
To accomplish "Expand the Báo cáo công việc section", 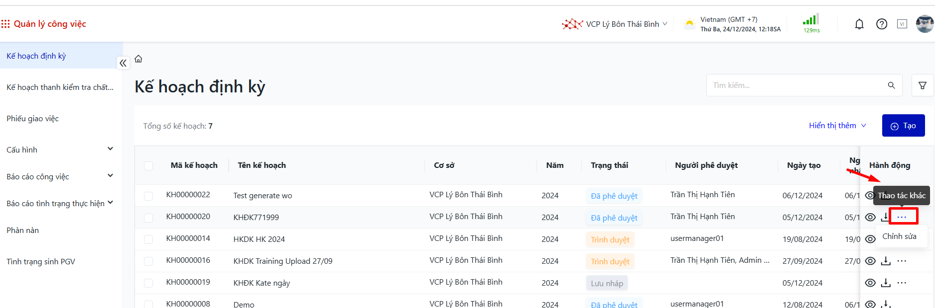I will pos(110,176).
